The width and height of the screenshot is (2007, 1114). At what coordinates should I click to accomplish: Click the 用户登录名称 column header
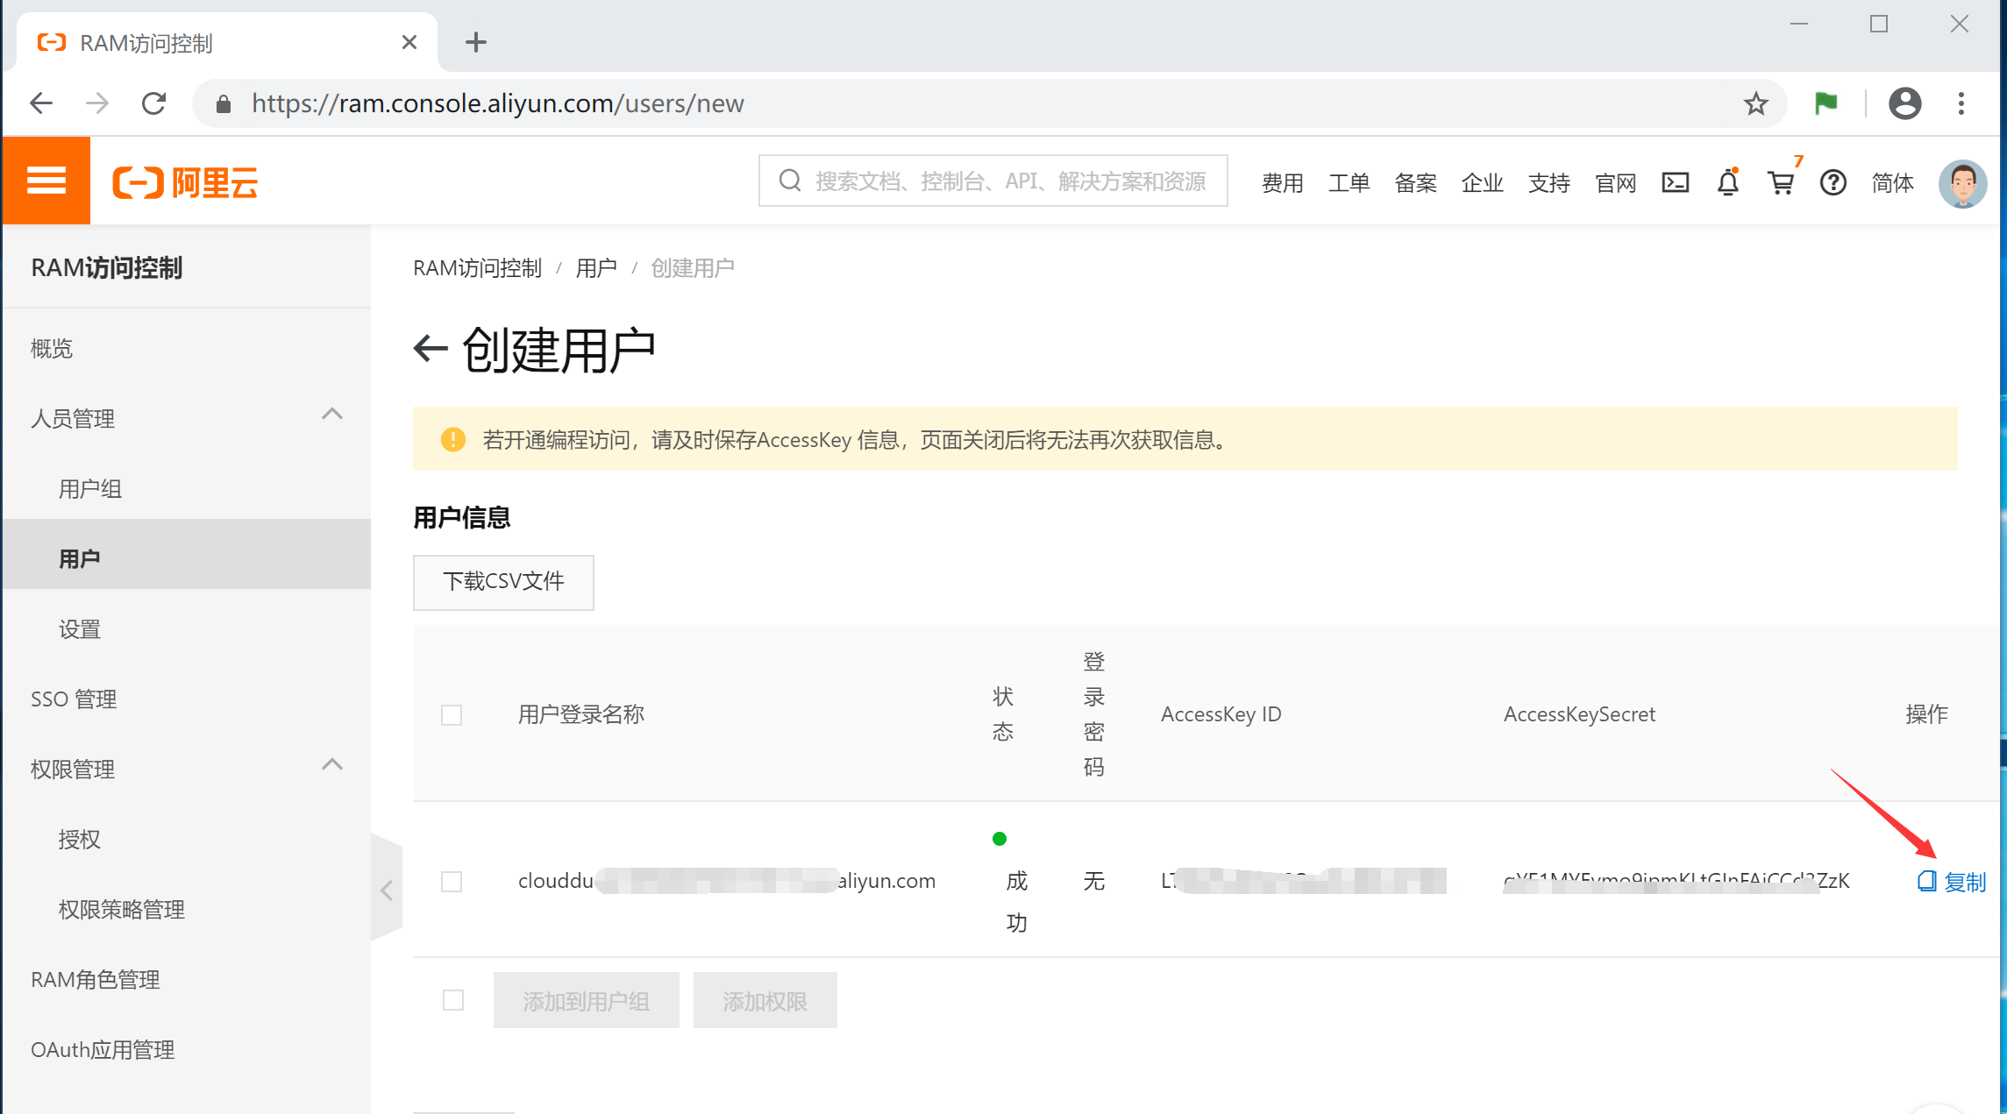(581, 714)
